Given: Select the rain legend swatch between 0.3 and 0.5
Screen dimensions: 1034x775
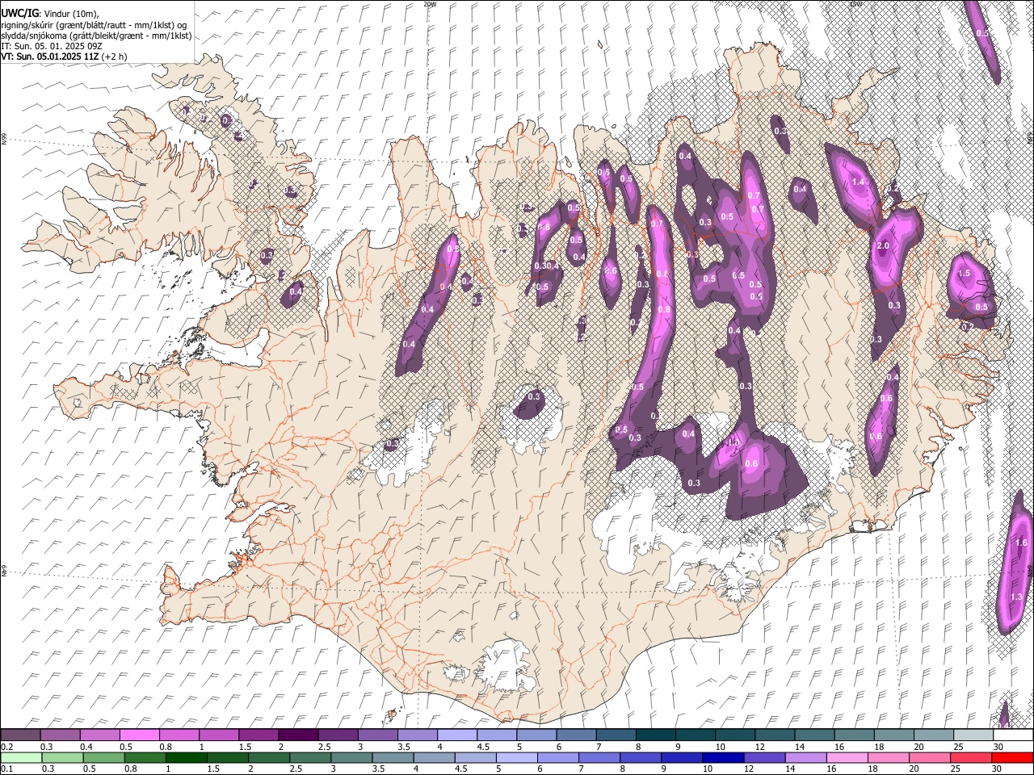Looking at the screenshot, I should (x=62, y=758).
